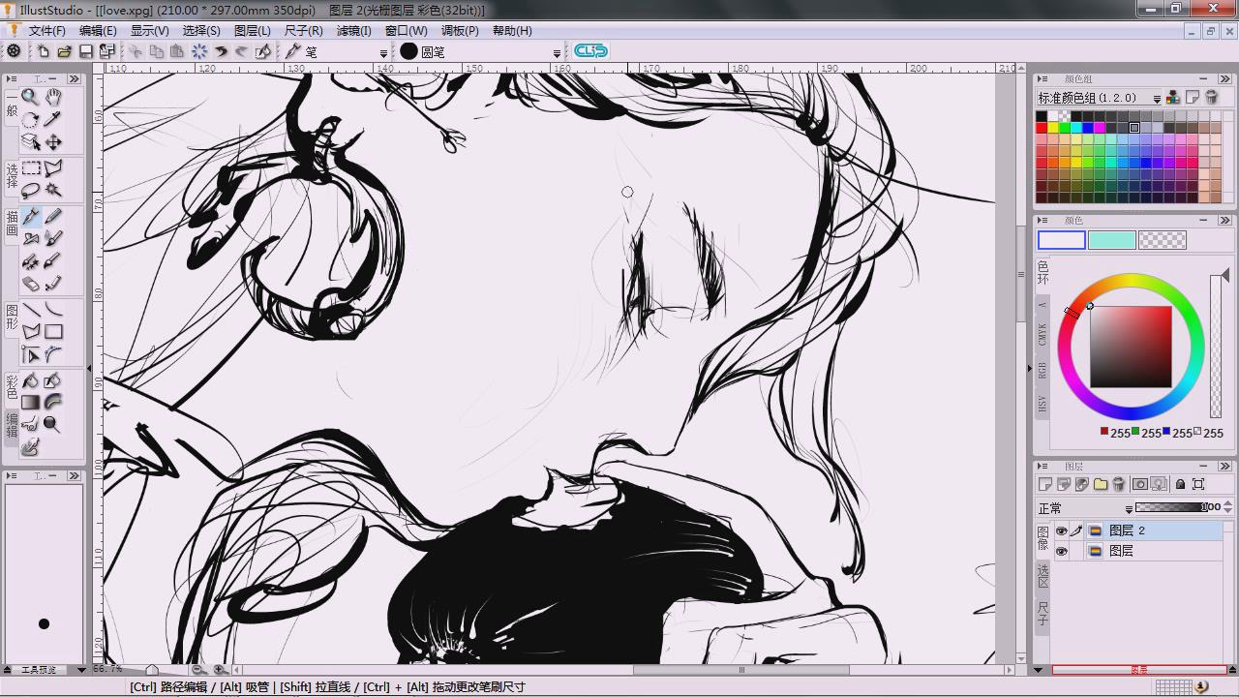The height and width of the screenshot is (697, 1239).
Task: Open the 正常 blend mode dropdown
Action: [1129, 508]
